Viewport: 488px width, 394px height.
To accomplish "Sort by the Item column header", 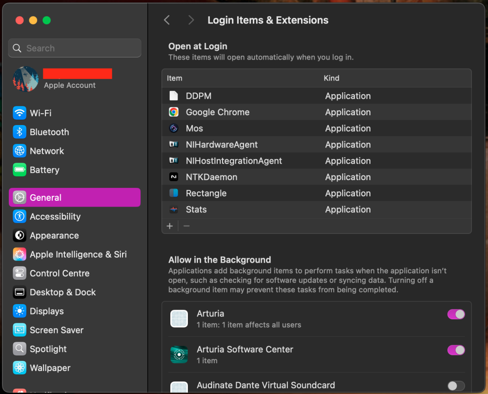I will (175, 78).
